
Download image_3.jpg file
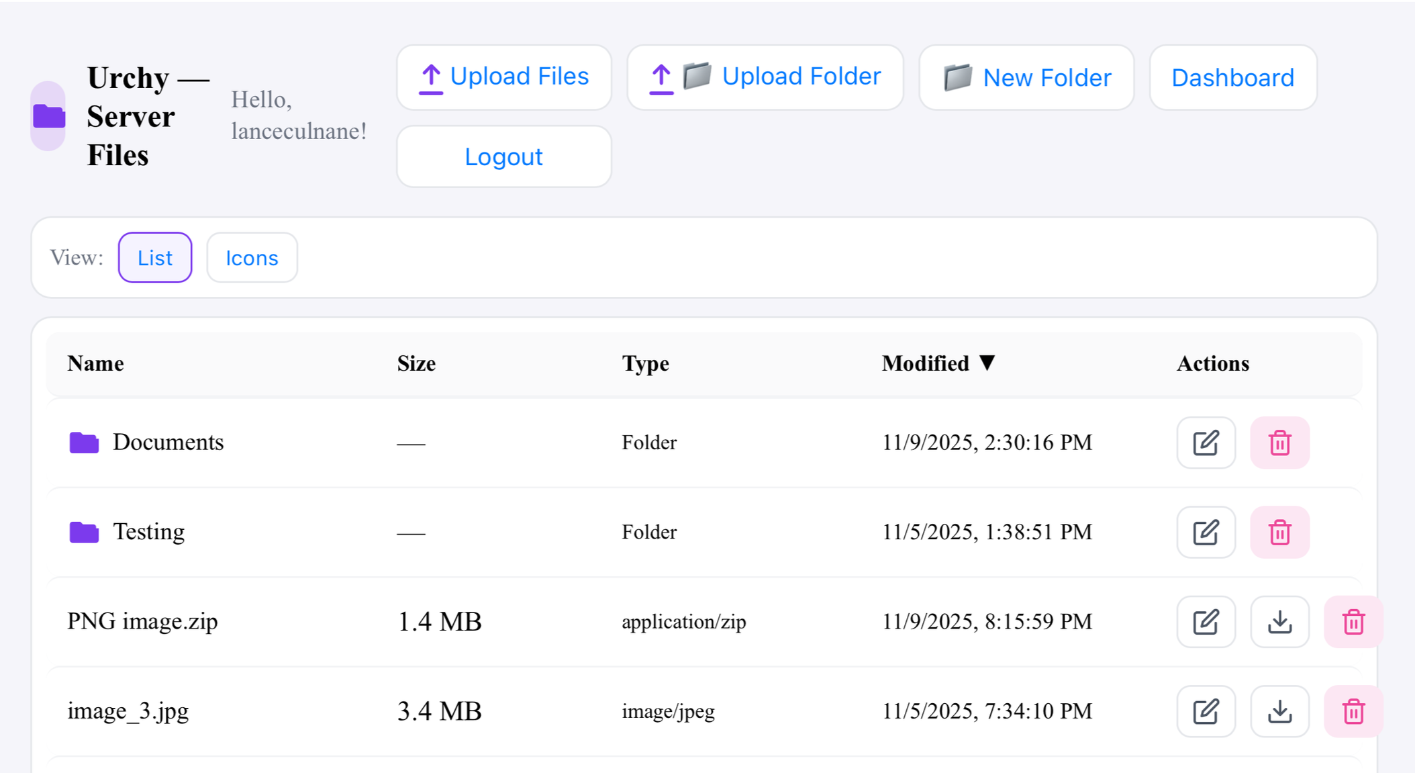pyautogui.click(x=1279, y=711)
